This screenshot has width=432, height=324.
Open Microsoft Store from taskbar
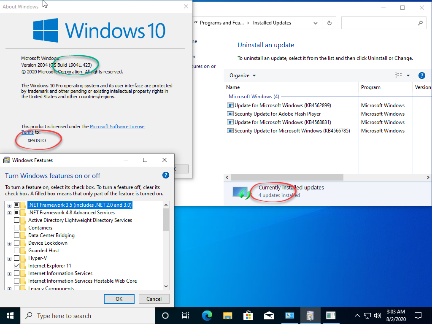click(248, 316)
